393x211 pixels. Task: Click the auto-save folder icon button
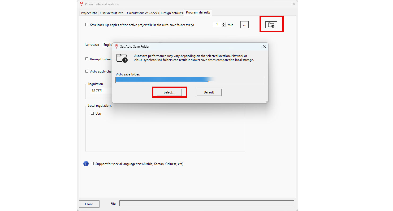pos(271,25)
